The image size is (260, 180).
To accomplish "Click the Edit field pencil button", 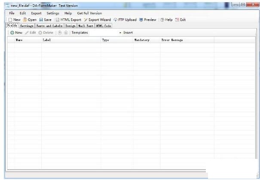I will pyautogui.click(x=31, y=33).
